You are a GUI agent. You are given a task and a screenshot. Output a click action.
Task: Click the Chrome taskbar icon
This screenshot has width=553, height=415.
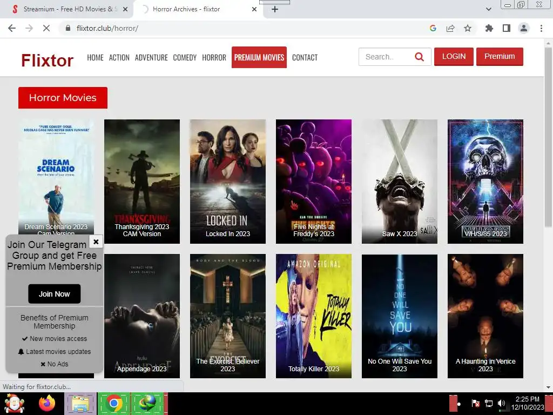click(x=113, y=403)
